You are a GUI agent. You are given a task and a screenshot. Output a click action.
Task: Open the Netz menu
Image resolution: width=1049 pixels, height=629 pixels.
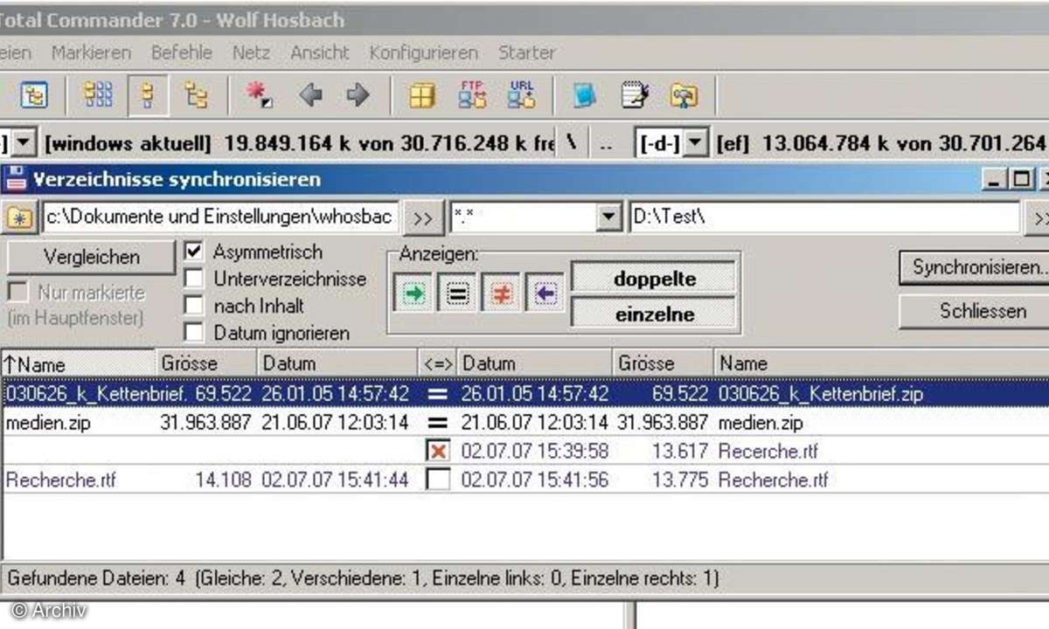click(x=251, y=52)
